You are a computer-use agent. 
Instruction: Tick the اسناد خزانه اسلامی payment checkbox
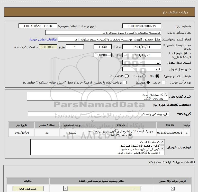coord(125,82)
